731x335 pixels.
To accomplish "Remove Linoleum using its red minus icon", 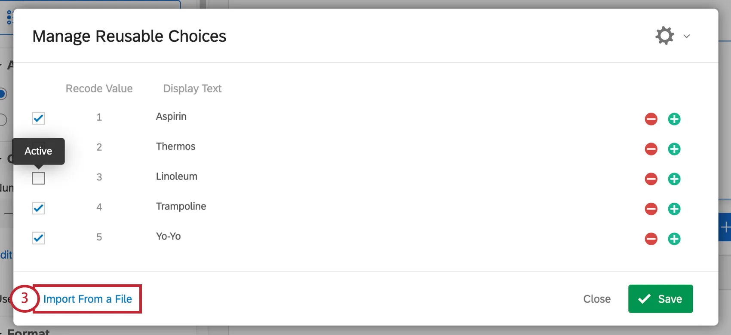I will 651,179.
